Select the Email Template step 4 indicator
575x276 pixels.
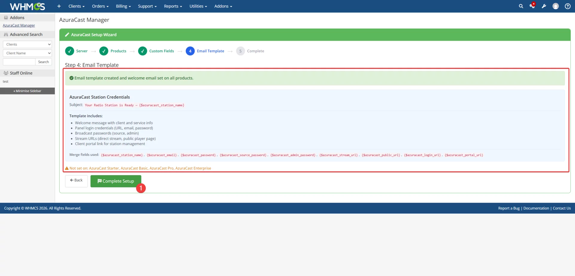190,51
